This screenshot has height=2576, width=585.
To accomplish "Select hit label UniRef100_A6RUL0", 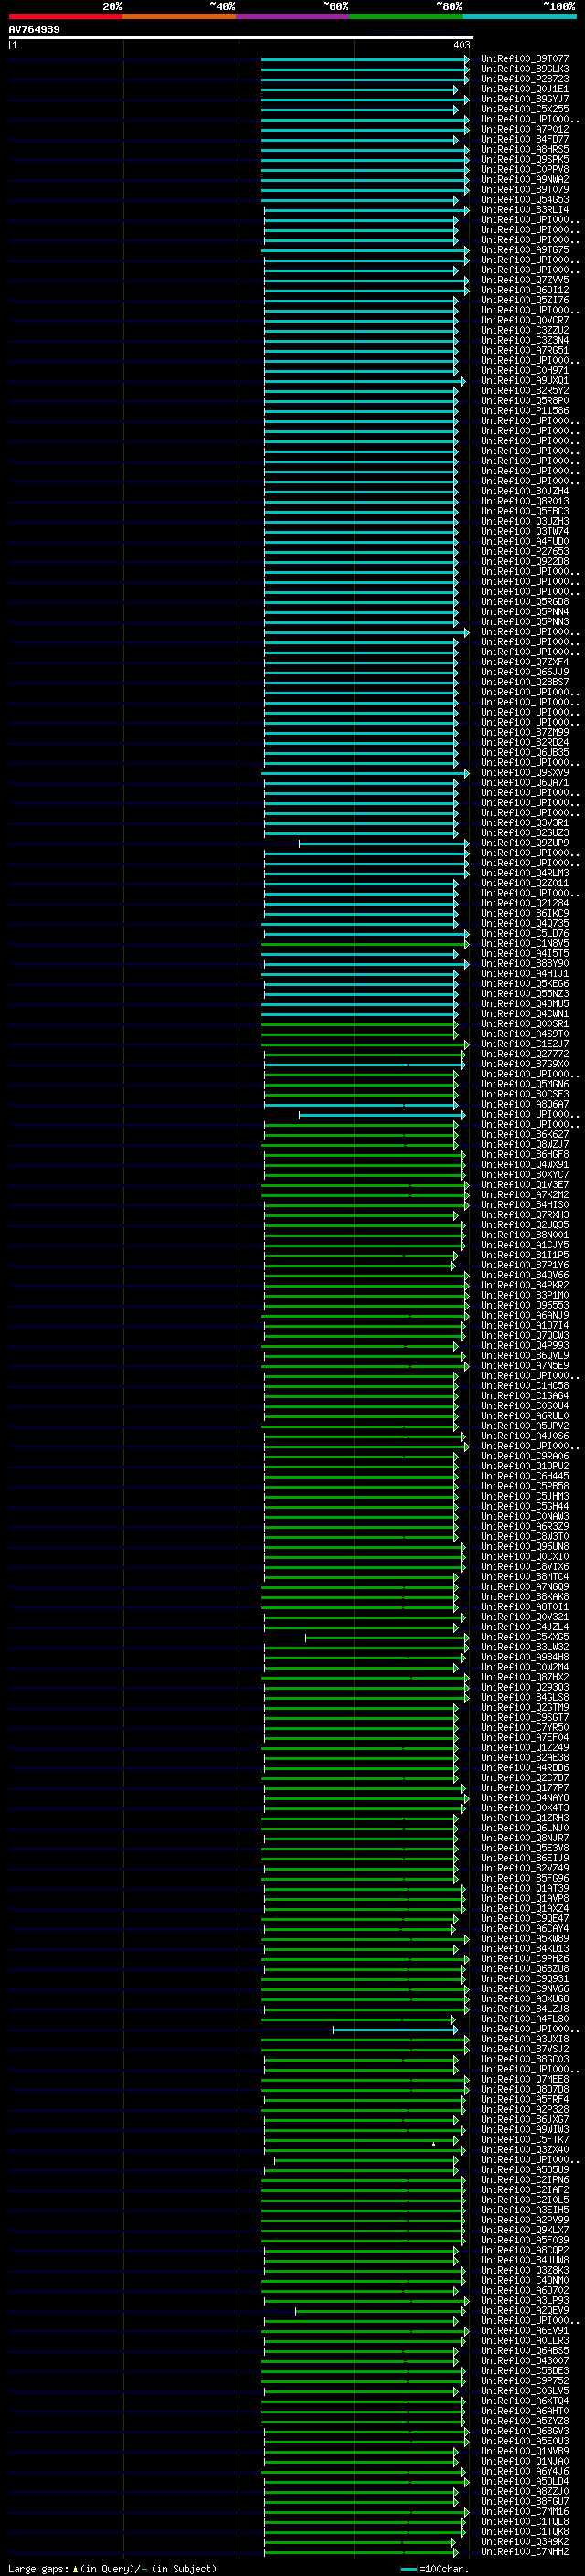I will 525,1415.
